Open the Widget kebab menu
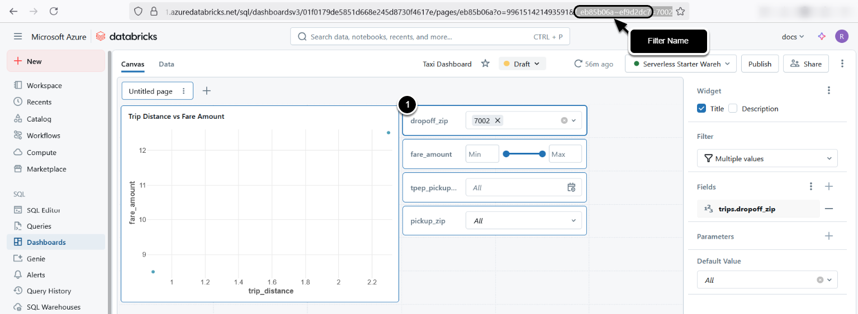The width and height of the screenshot is (858, 314). [829, 91]
